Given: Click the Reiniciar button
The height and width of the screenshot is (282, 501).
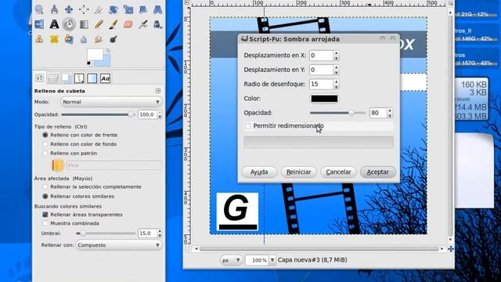Looking at the screenshot, I should coord(298,172).
